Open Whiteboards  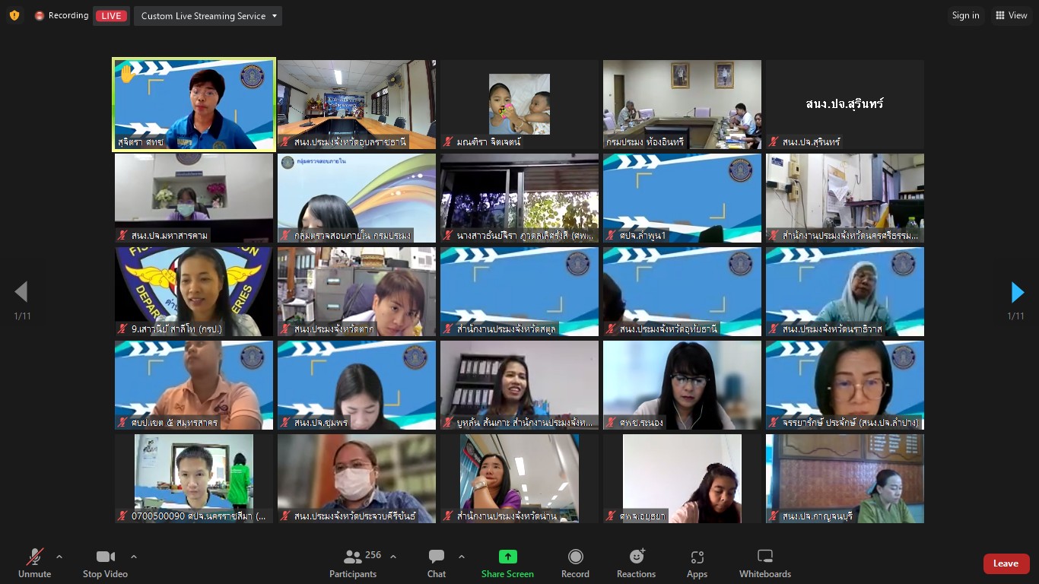[x=765, y=563]
